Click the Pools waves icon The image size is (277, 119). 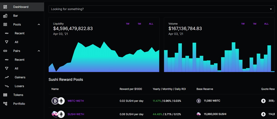click(5, 25)
